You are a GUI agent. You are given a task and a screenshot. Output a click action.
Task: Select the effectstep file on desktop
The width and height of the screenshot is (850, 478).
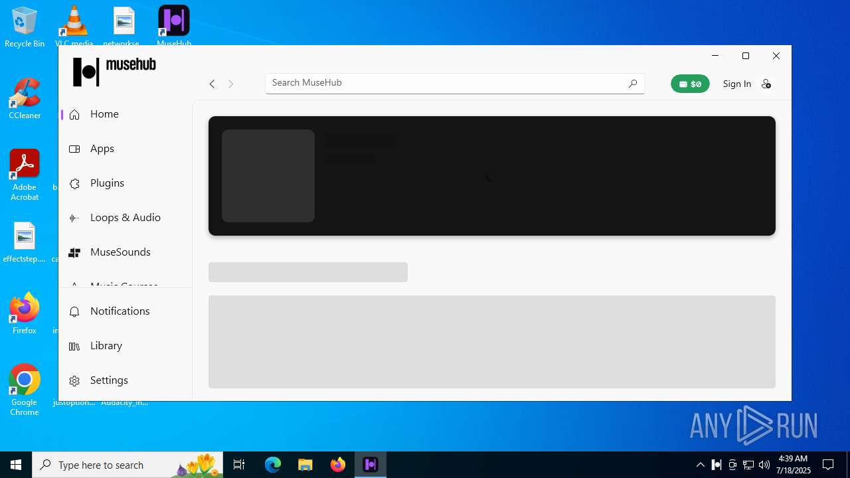[25, 242]
